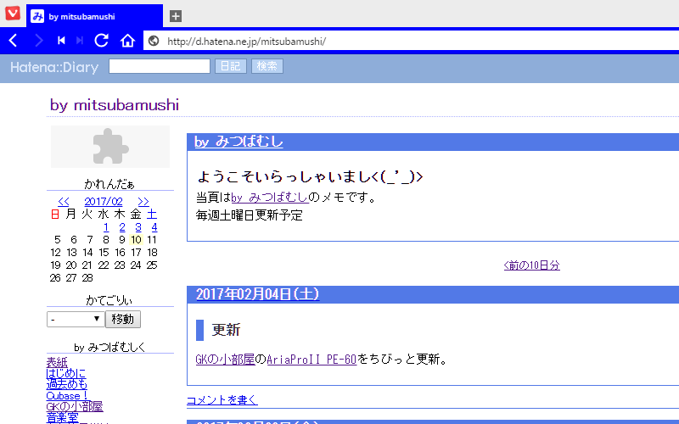Open the Cubase！ sidebar link

(x=67, y=395)
